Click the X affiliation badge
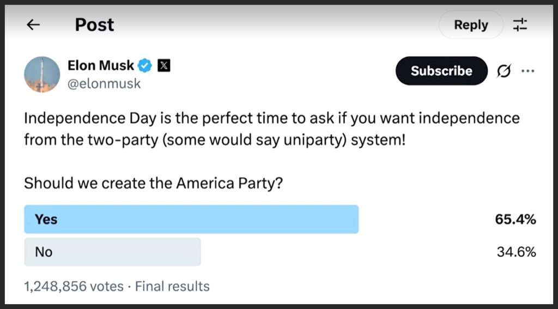 [163, 66]
